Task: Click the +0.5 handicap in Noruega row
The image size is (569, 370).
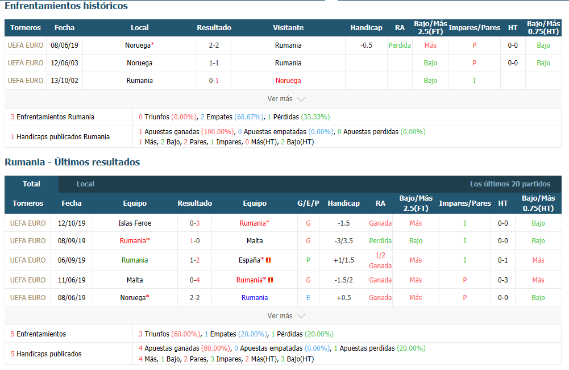Action: (x=343, y=298)
